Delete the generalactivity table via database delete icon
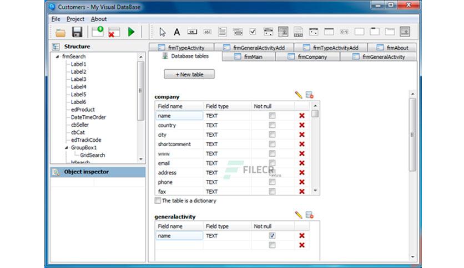 pyautogui.click(x=310, y=215)
